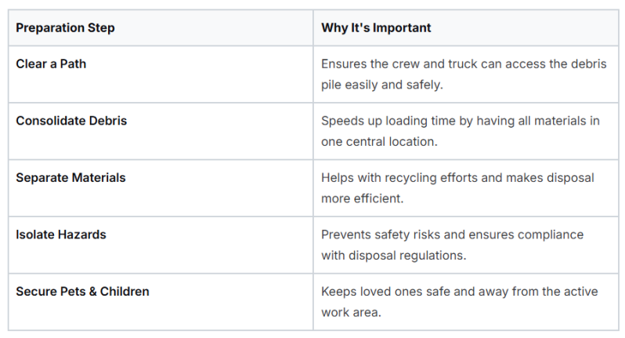This screenshot has height=338, width=625.
Task: Select the 'Isolate Hazards' cell
Action: [x=161, y=245]
